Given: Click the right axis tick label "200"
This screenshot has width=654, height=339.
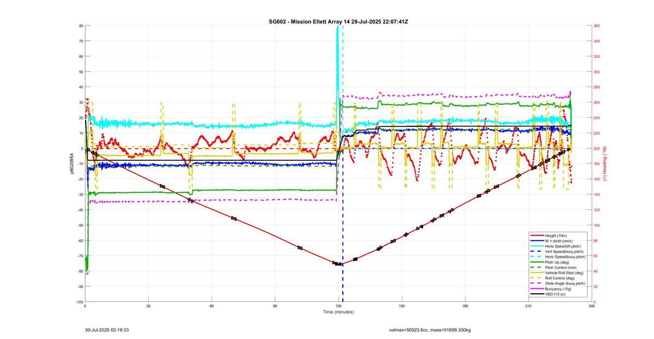Looking at the screenshot, I should click(x=596, y=148).
